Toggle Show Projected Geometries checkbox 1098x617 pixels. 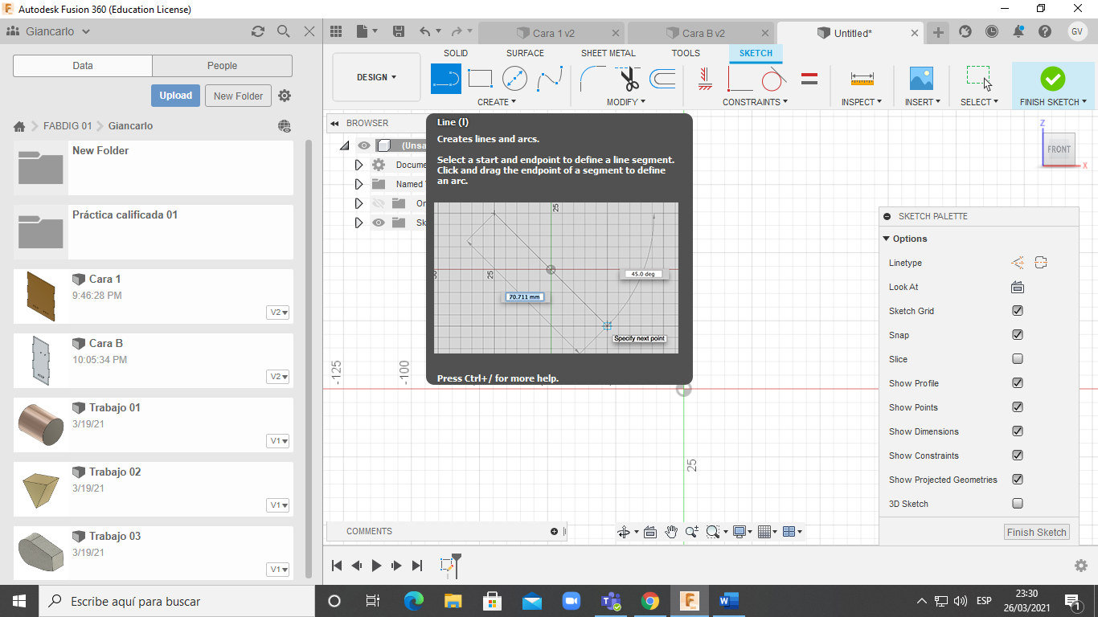(1018, 480)
